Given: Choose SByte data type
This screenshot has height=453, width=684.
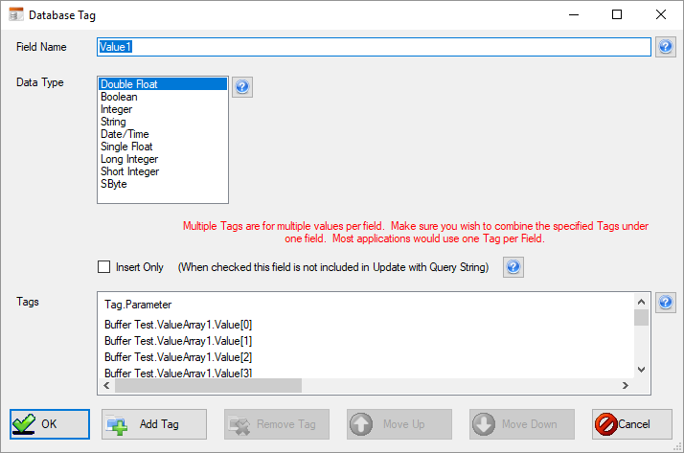Looking at the screenshot, I should (114, 184).
